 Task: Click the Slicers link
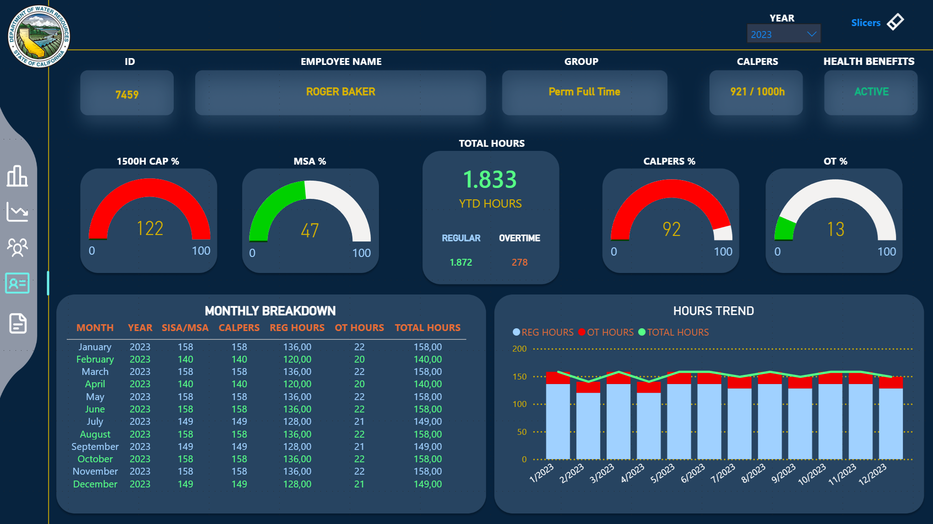pyautogui.click(x=865, y=23)
